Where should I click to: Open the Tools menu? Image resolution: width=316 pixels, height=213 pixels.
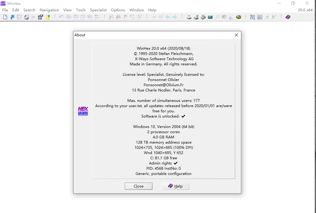[x=81, y=10]
